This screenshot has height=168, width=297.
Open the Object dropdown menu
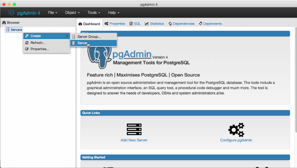(73, 13)
